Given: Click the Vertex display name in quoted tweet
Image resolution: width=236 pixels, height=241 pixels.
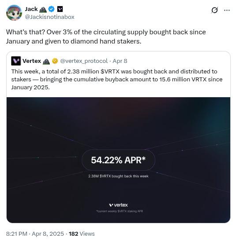Looking at the screenshot, I should click(x=32, y=61).
